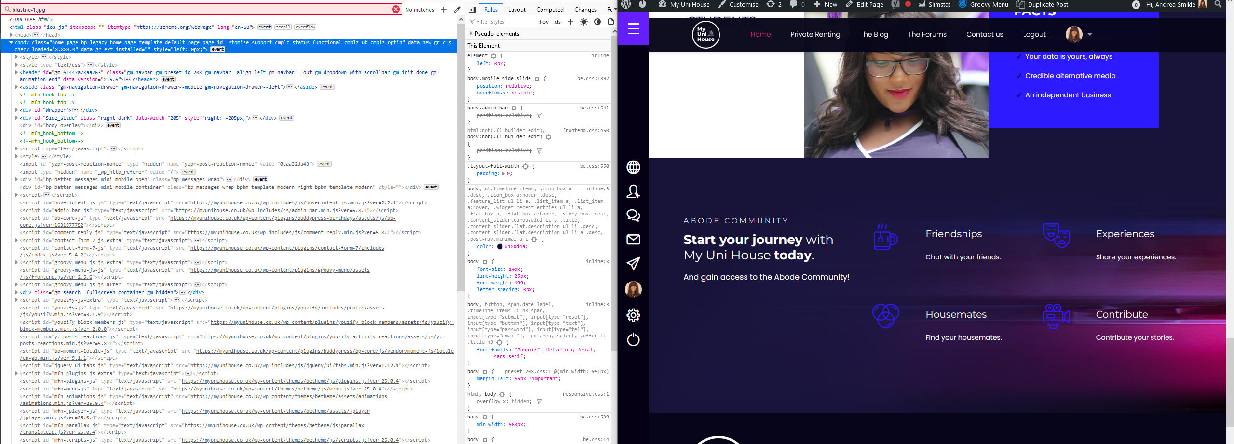The height and width of the screenshot is (444, 1234).
Task: Open the Computed tab
Action: (550, 10)
